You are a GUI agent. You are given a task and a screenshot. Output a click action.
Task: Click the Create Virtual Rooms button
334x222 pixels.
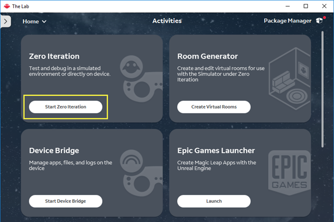214,107
